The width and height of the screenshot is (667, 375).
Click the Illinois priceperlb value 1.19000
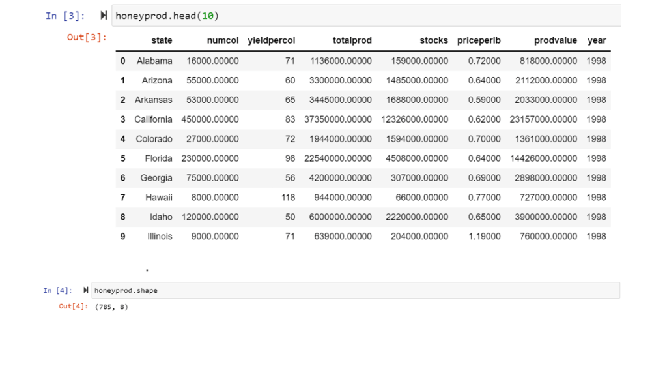pos(484,237)
